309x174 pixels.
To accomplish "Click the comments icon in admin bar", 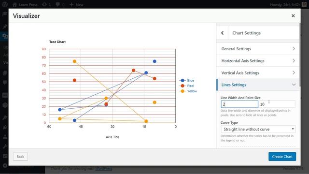I will coord(60,4).
